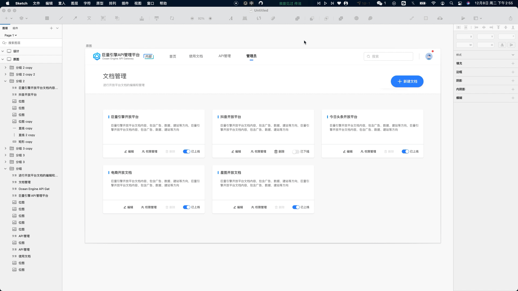Open the 插件 menu
This screenshot has height=291, width=518.
[x=125, y=3]
